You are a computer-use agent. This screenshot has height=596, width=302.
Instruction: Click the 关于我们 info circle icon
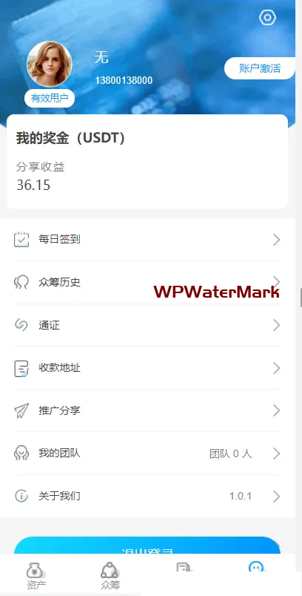[x=21, y=496]
